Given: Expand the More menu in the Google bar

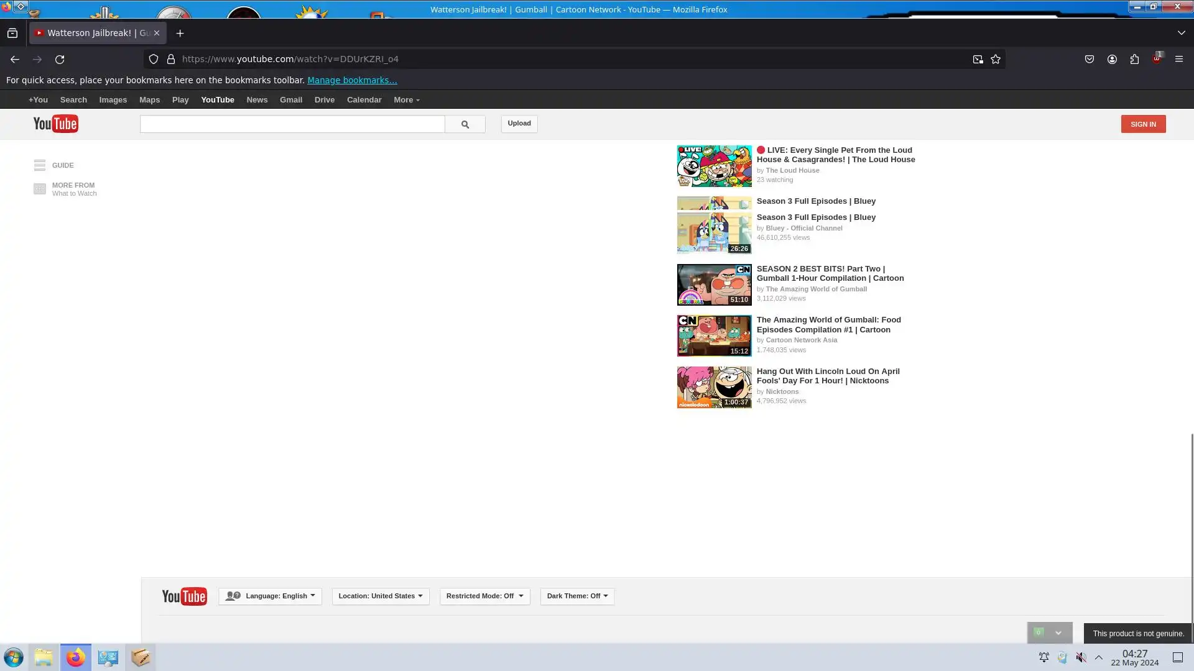Looking at the screenshot, I should click(406, 100).
